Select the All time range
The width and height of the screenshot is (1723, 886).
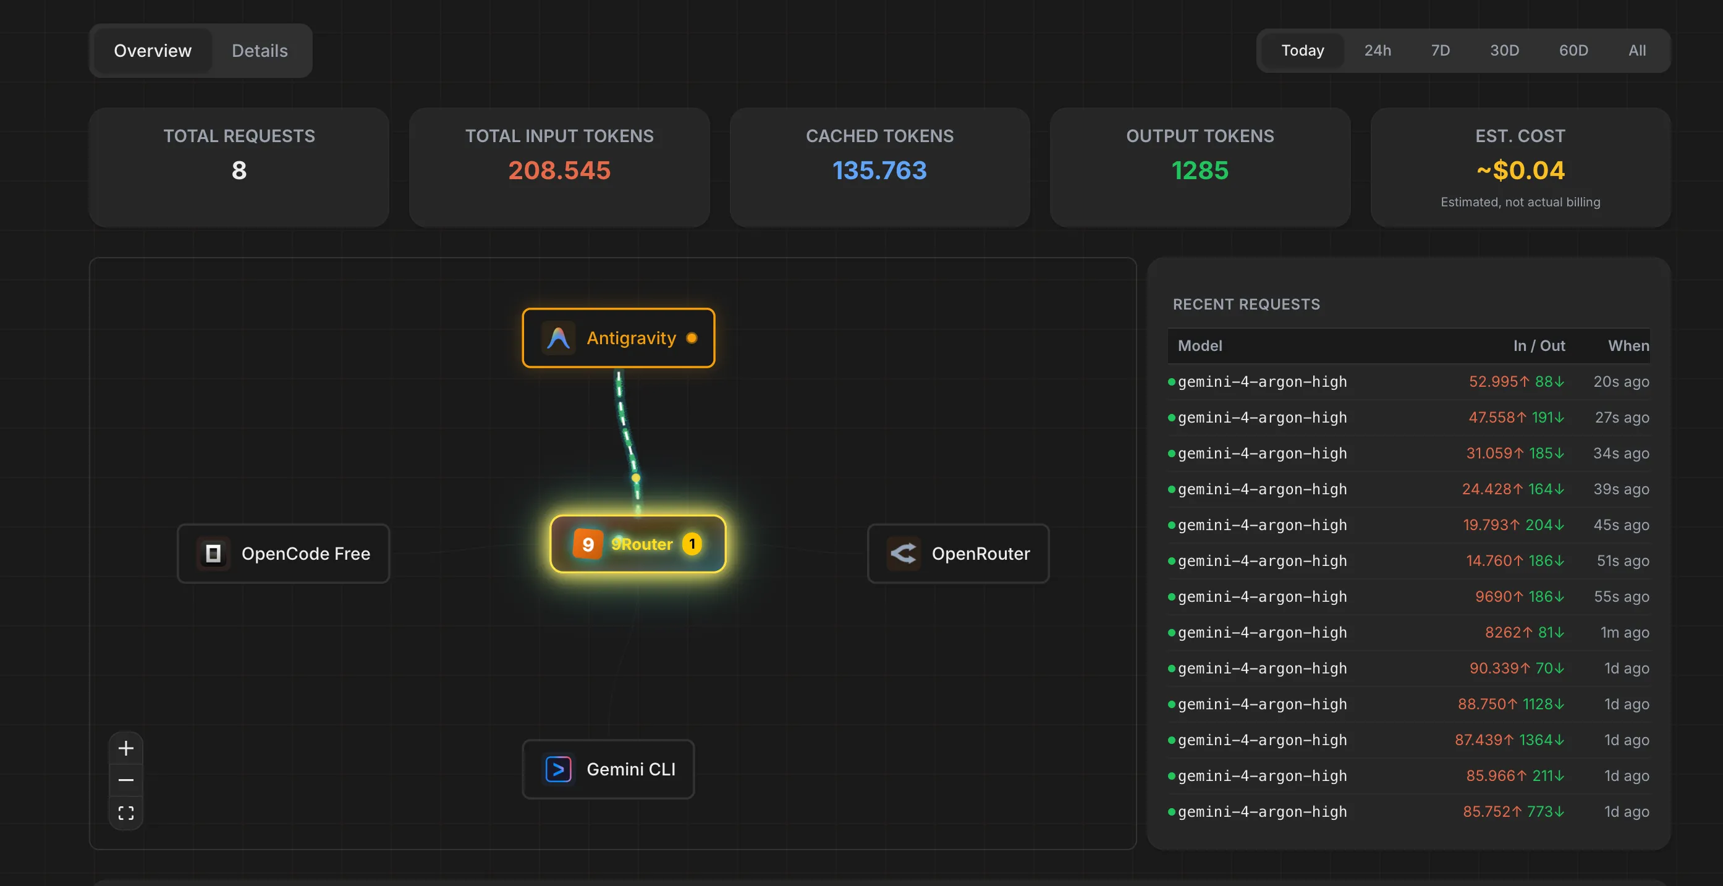tap(1636, 50)
